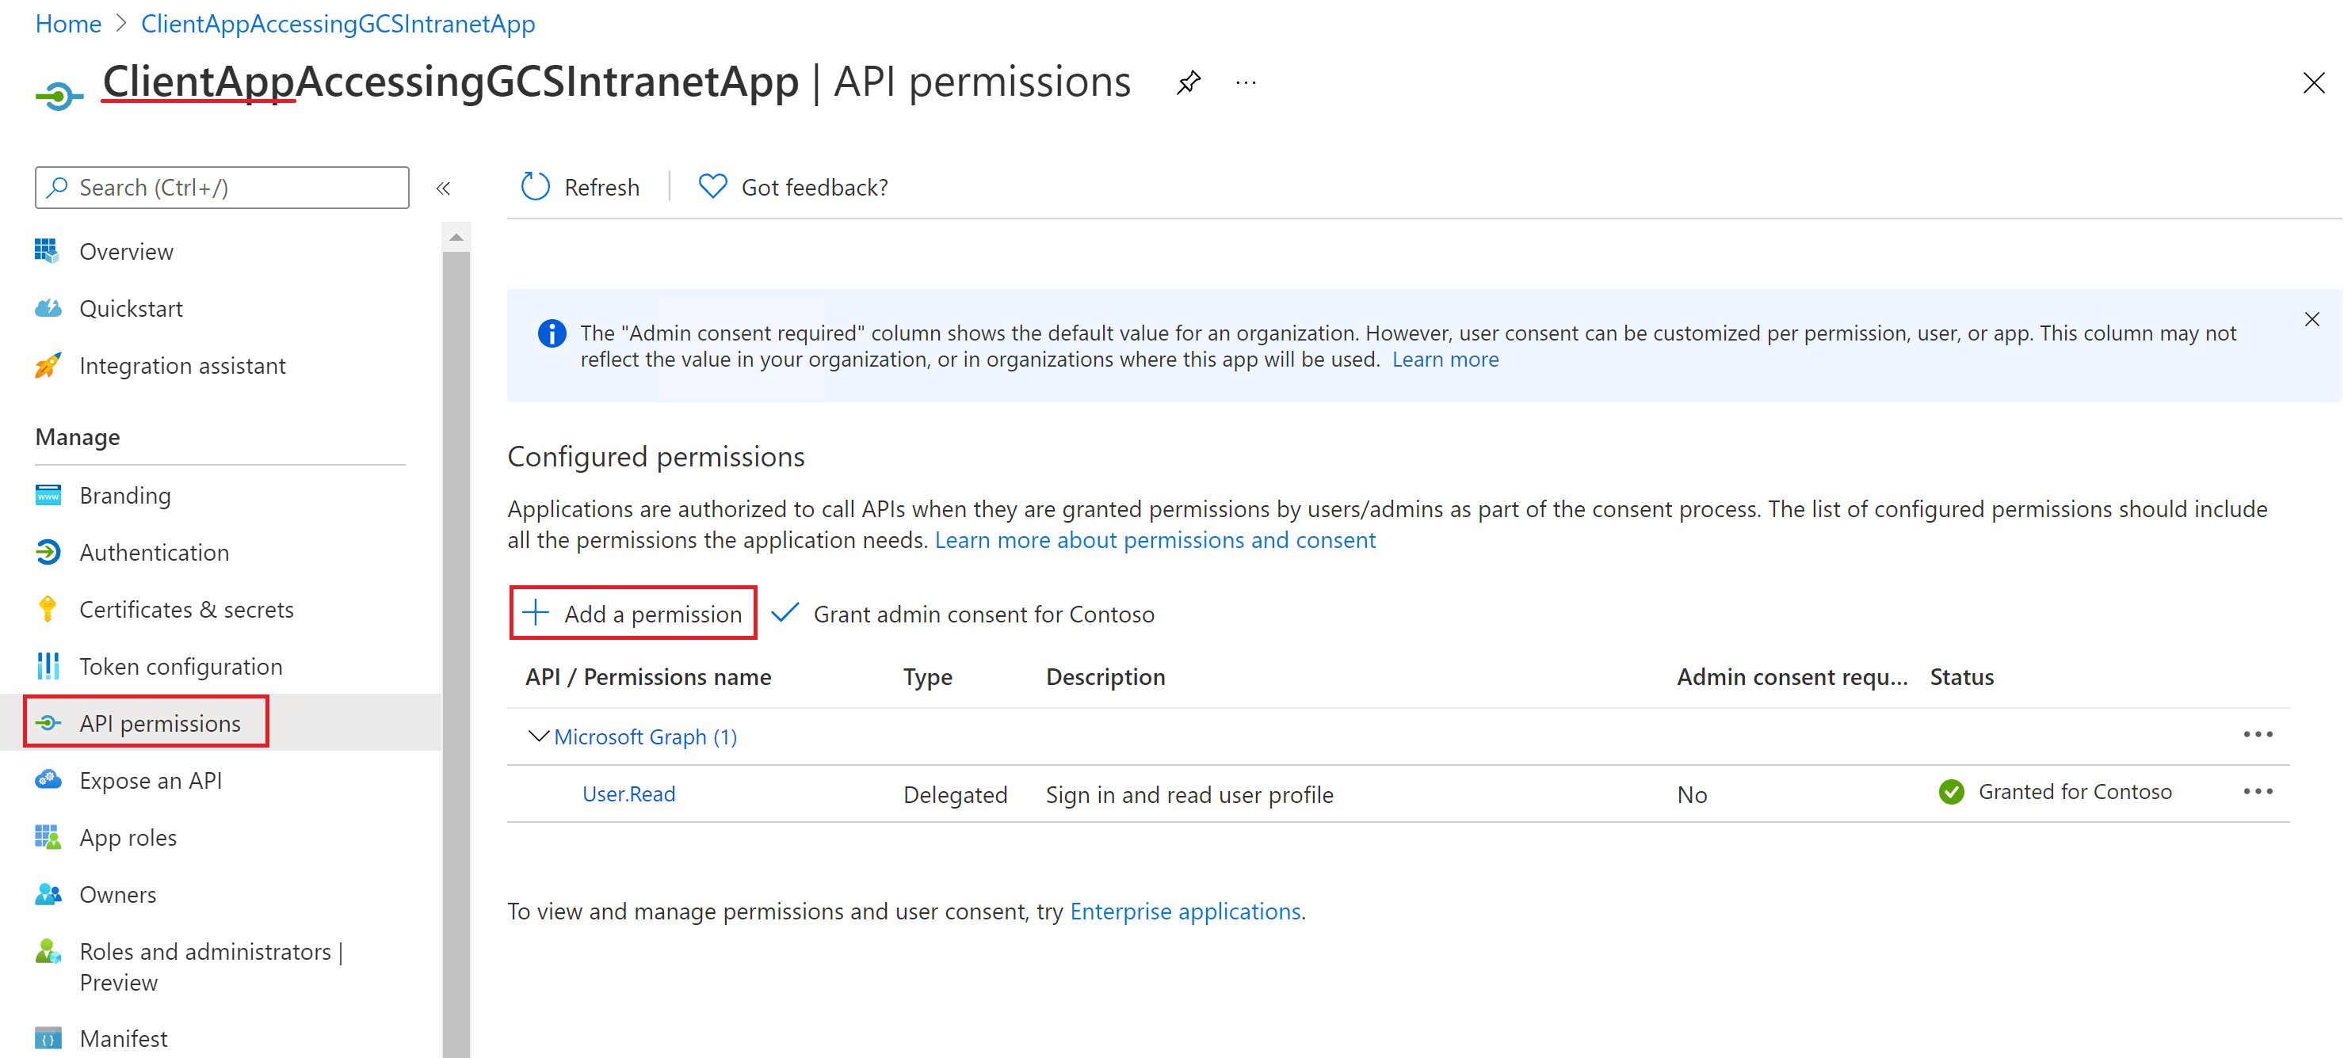This screenshot has height=1058, width=2344.
Task: Go to App roles in sidebar
Action: 128,837
